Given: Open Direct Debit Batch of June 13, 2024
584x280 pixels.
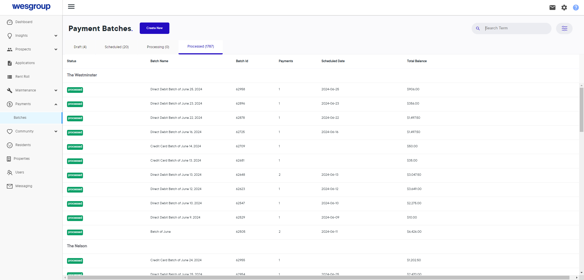Looking at the screenshot, I should pyautogui.click(x=176, y=175).
